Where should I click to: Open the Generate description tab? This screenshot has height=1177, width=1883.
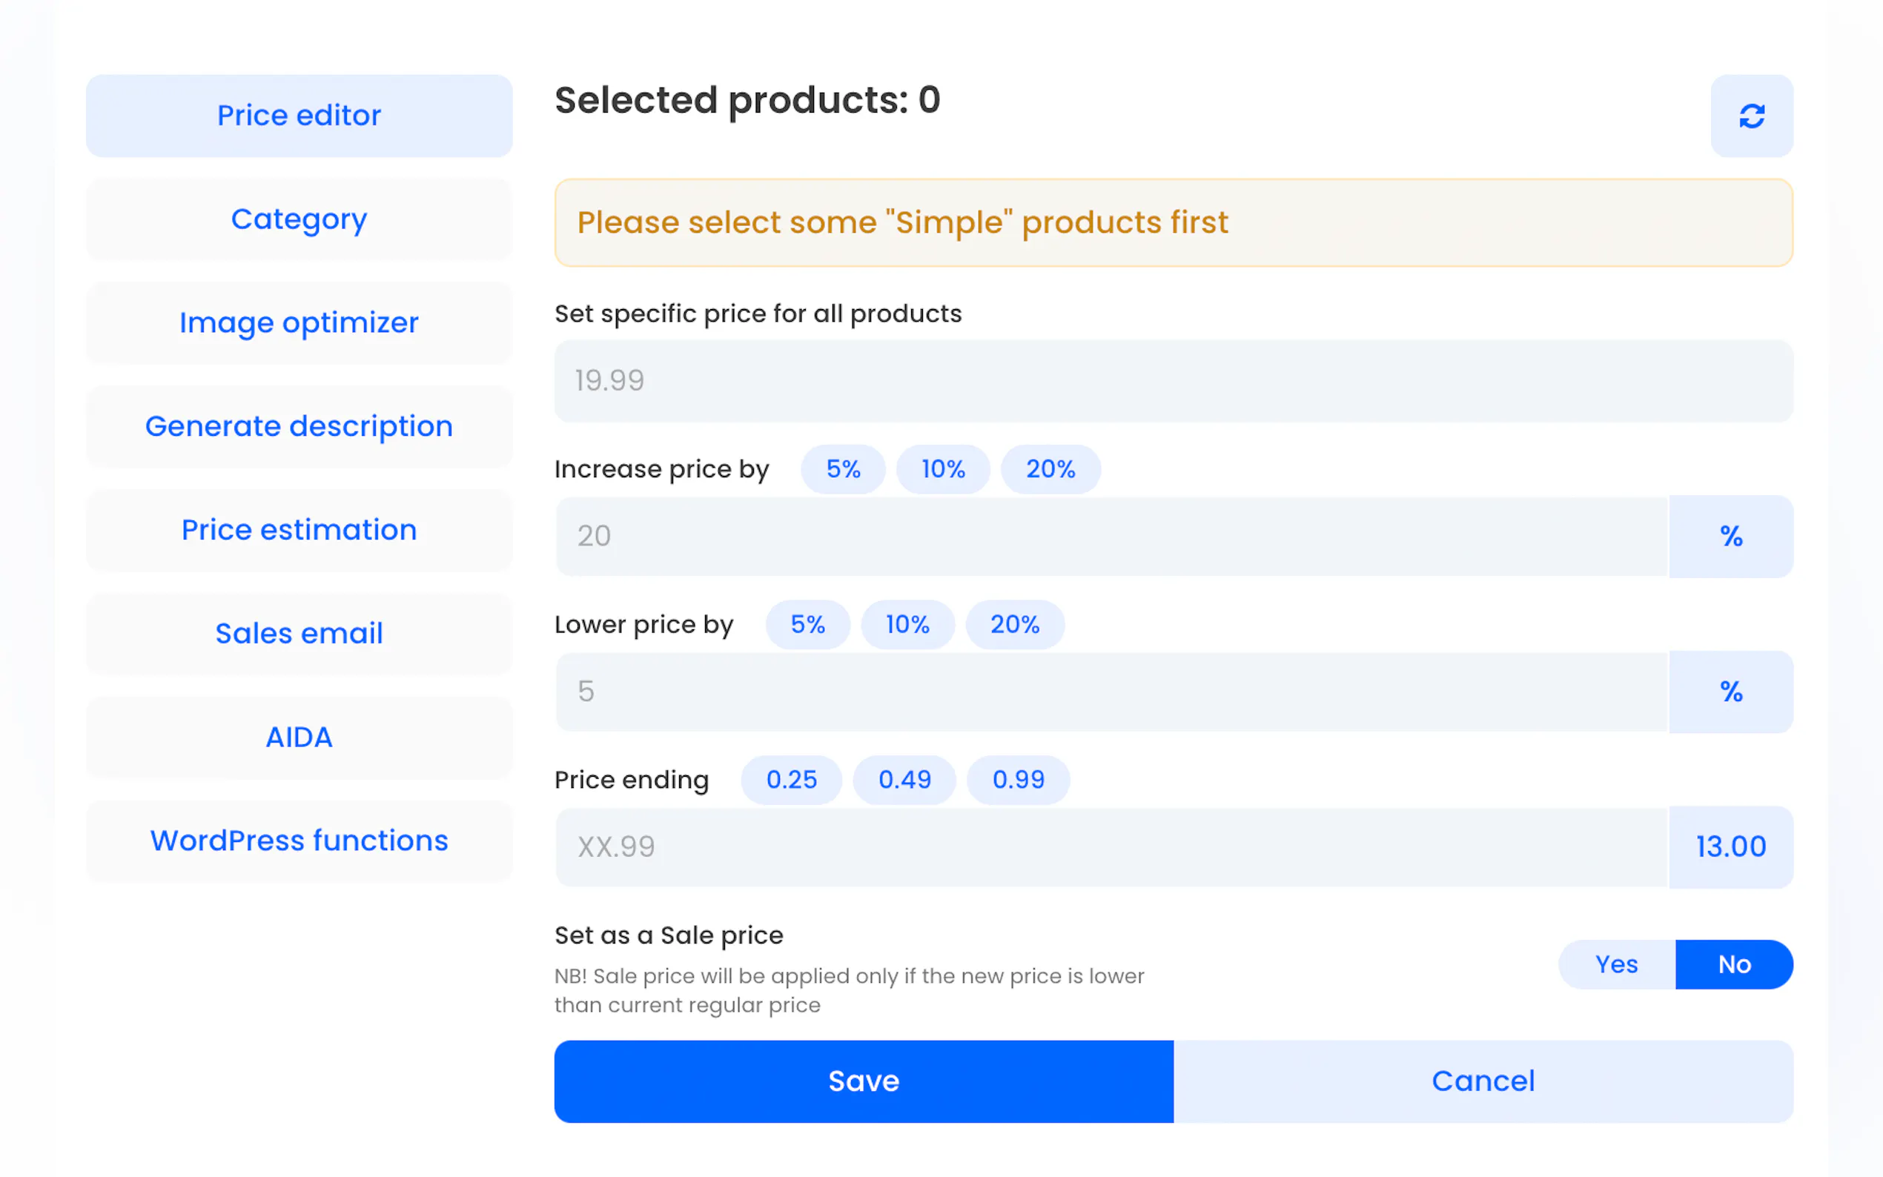299,427
